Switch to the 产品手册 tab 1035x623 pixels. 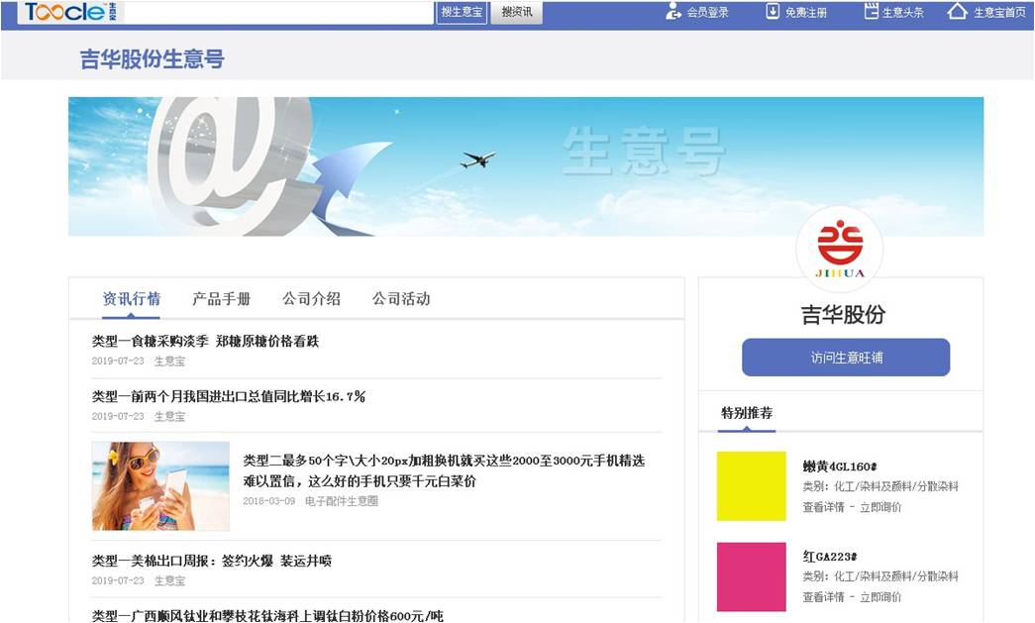[221, 299]
